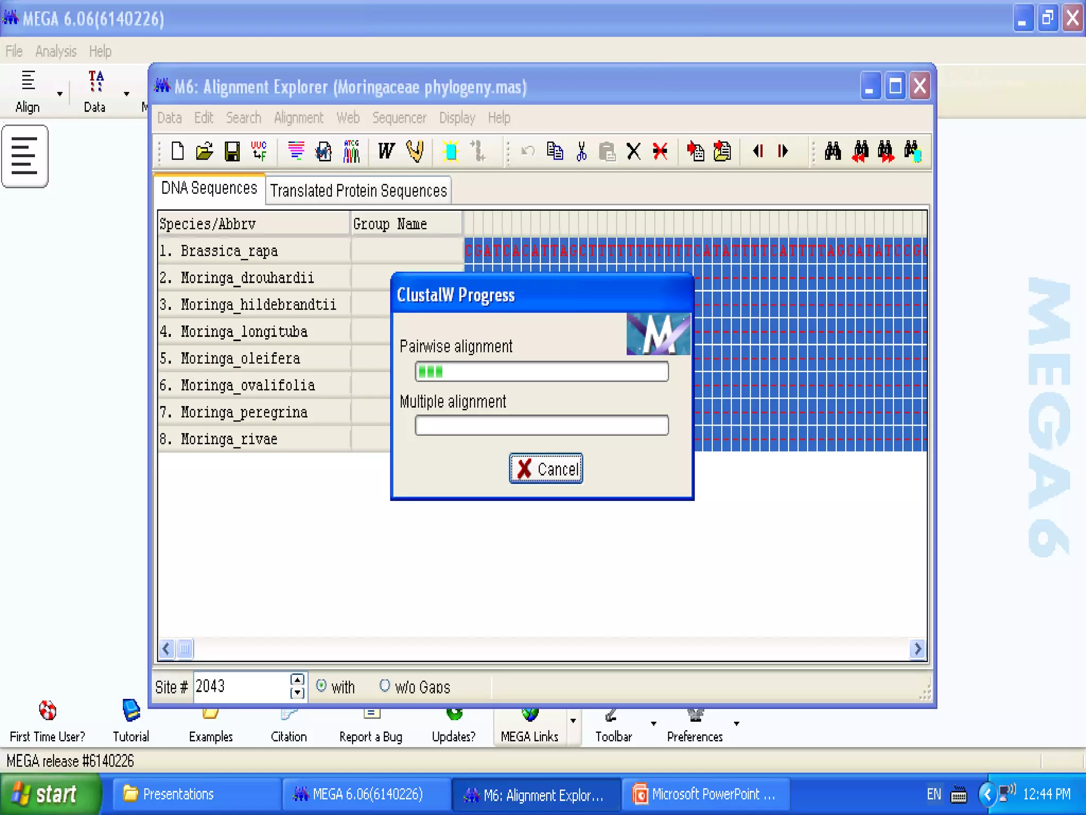Screen dimensions: 1086x815
Task: Open file using the folder icon
Action: [x=204, y=151]
